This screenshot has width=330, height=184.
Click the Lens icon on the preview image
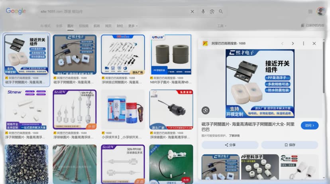[x=206, y=110]
